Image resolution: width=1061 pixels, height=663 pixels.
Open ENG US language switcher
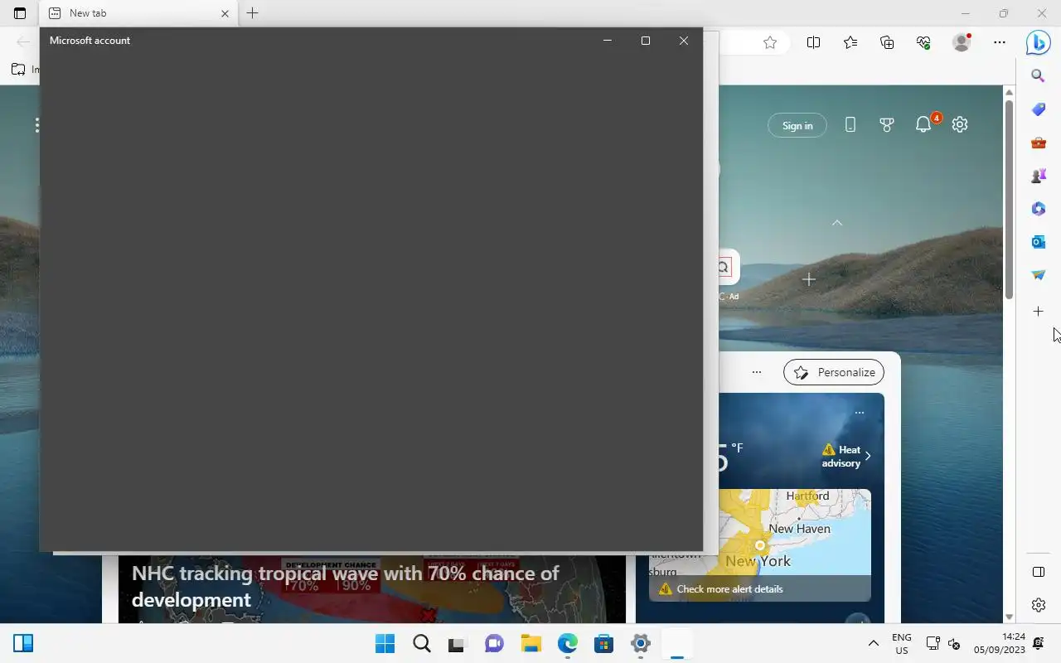(902, 643)
